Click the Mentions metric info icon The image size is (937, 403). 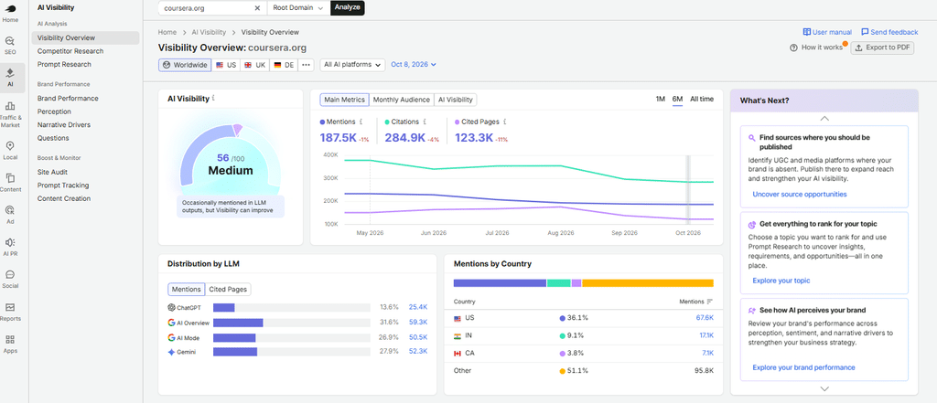click(361, 122)
